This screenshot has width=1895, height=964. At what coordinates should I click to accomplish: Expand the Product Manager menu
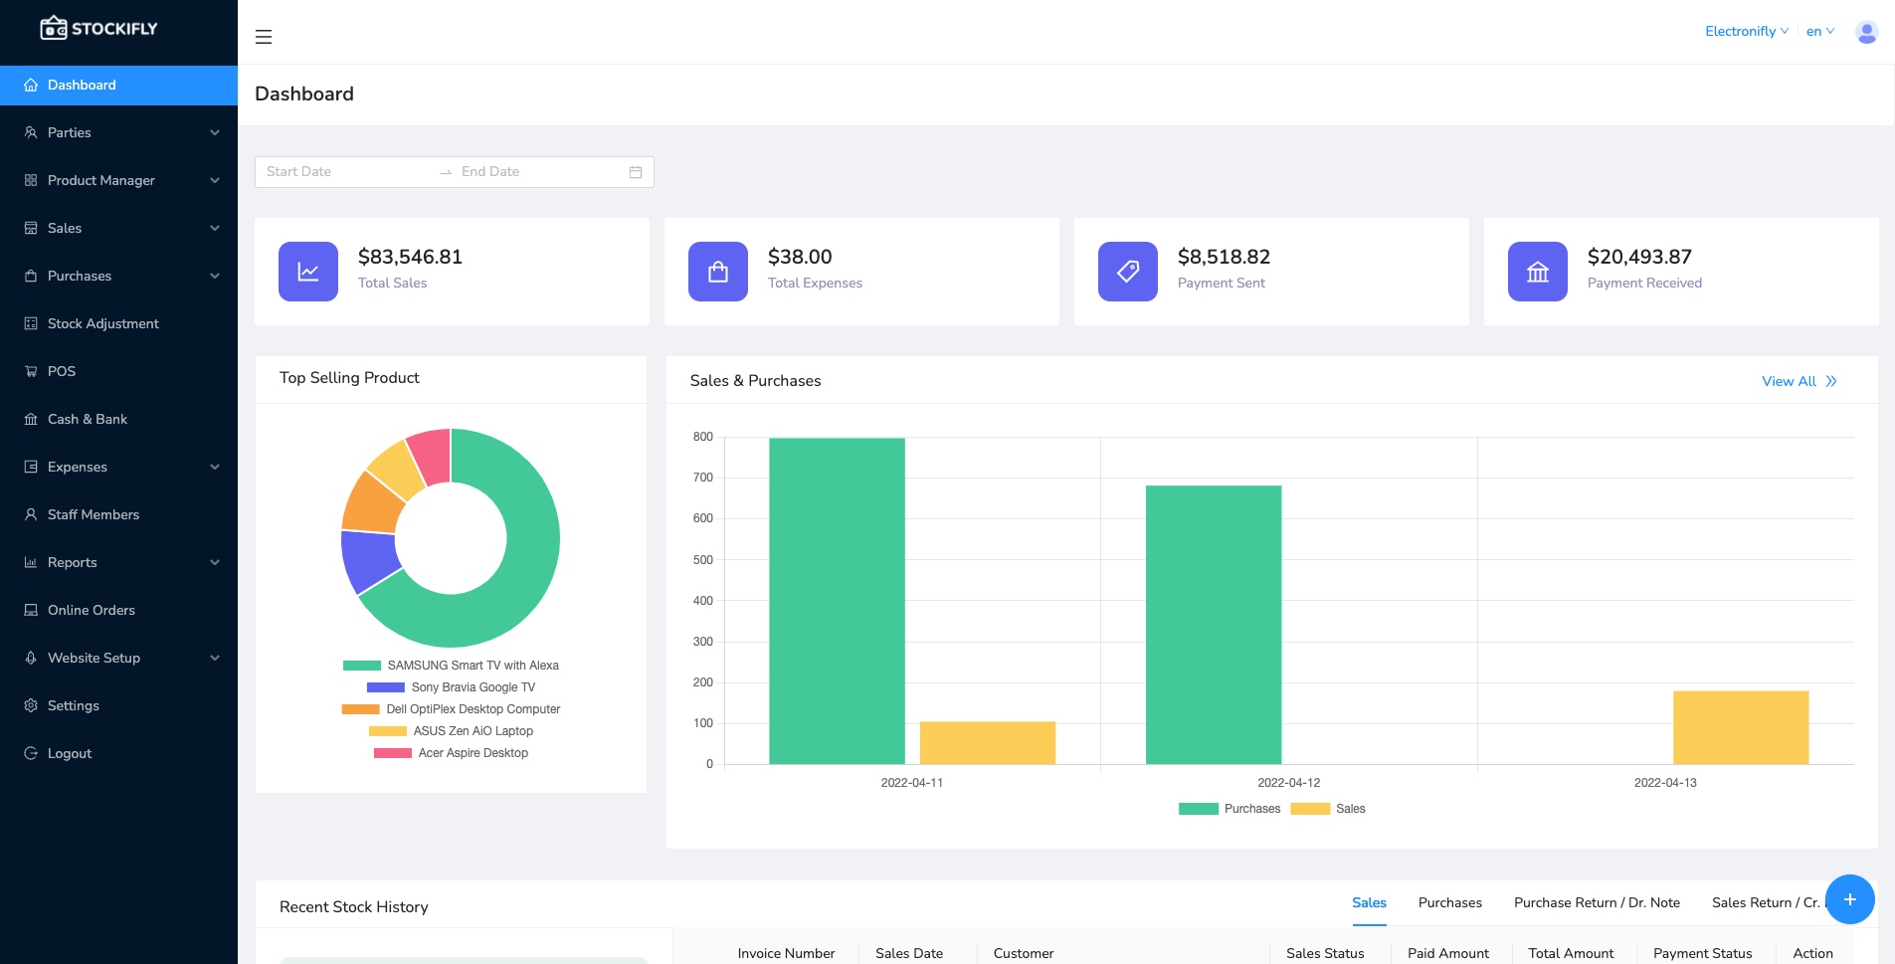coord(100,180)
